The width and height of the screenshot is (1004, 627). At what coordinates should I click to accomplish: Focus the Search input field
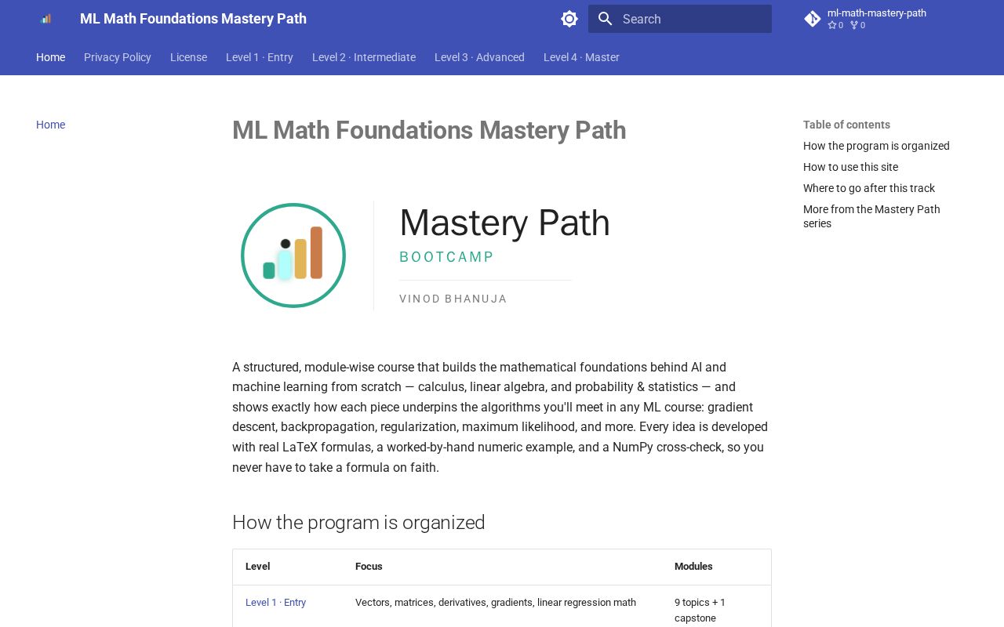pos(680,19)
